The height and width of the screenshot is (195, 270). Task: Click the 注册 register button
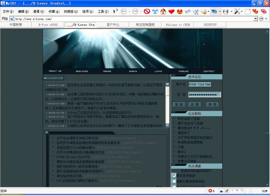(195, 105)
